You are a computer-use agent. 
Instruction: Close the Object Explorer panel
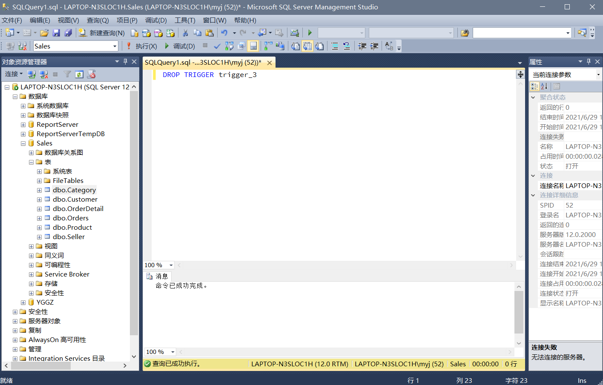click(x=134, y=62)
